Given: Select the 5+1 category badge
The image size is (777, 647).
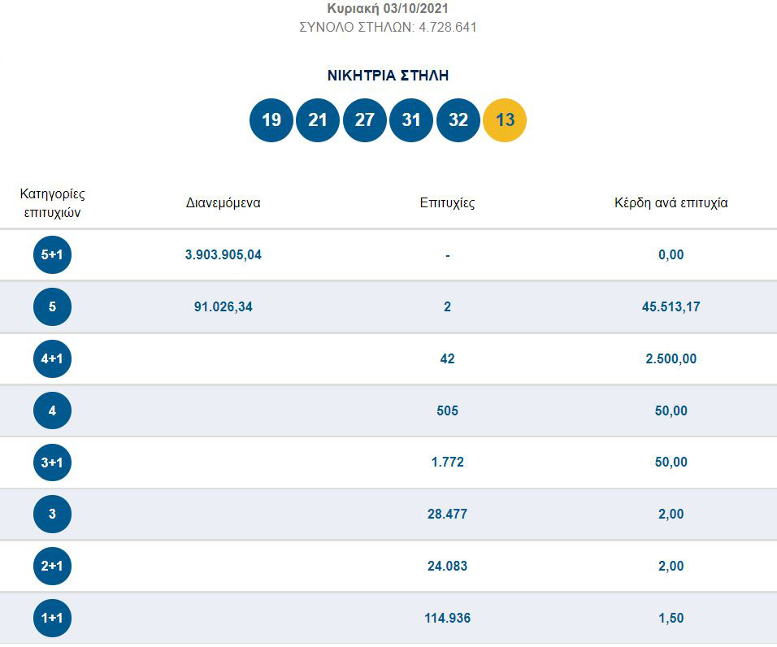Looking at the screenshot, I should point(52,254).
